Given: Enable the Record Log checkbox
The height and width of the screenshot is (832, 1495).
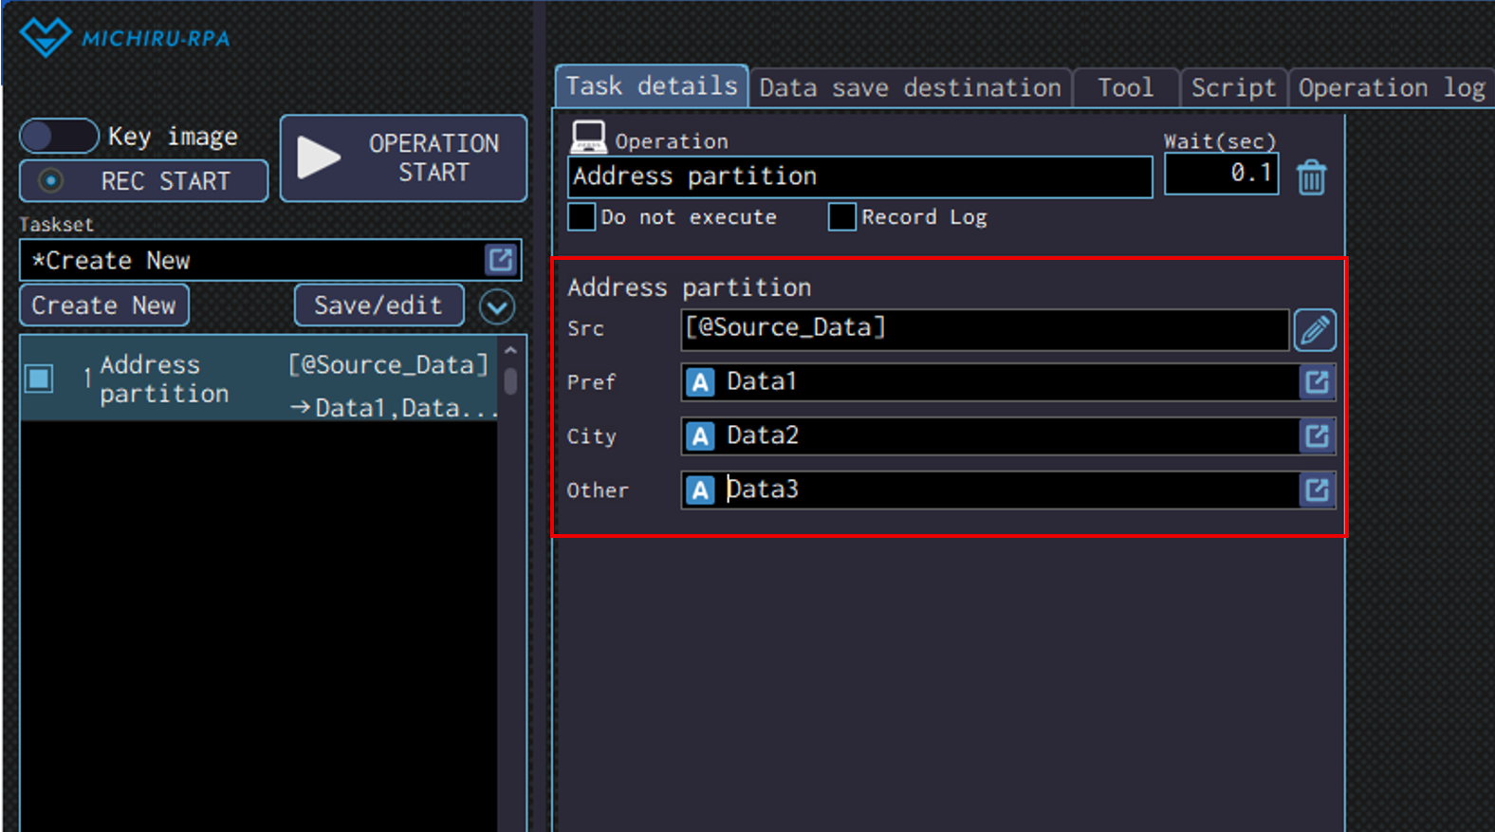Looking at the screenshot, I should [841, 217].
